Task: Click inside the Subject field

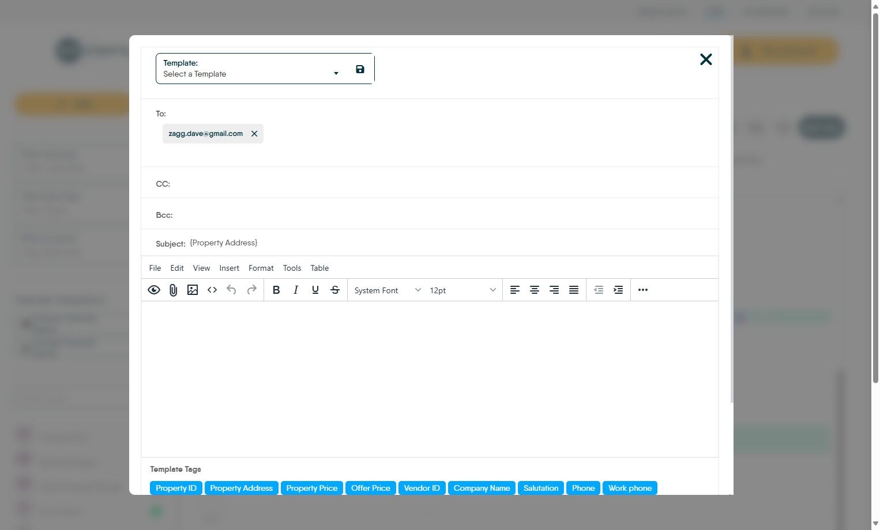Action: [346, 243]
